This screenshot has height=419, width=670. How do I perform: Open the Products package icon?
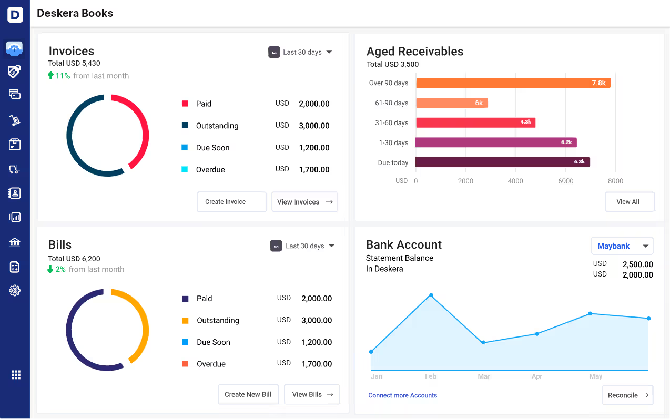(x=15, y=144)
